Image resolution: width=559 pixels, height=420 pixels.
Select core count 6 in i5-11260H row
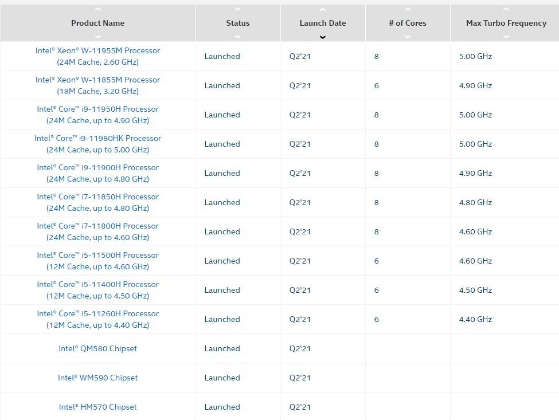[377, 319]
